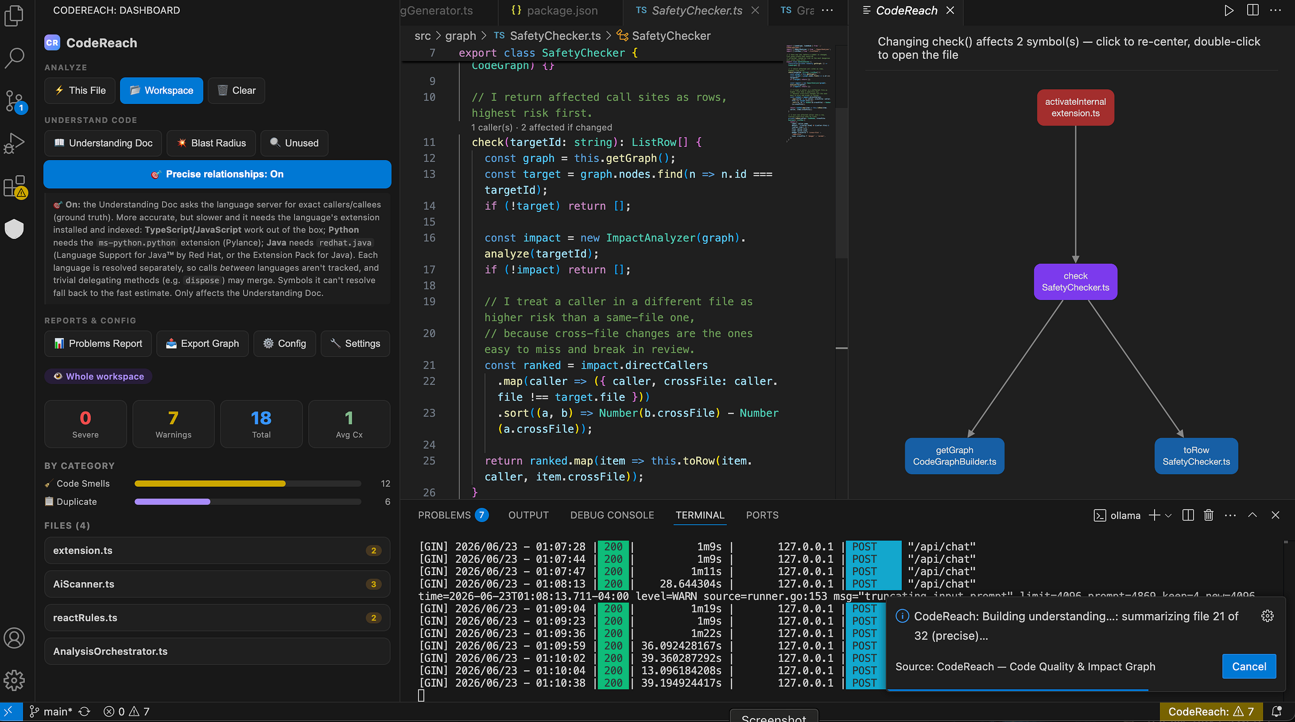Open the Accounts menu icon
1295x722 pixels.
pos(14,638)
